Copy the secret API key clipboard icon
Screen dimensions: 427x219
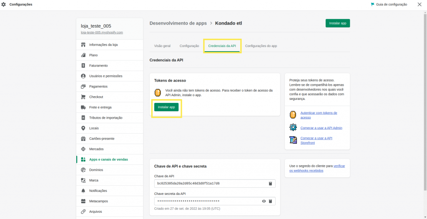pos(270,202)
